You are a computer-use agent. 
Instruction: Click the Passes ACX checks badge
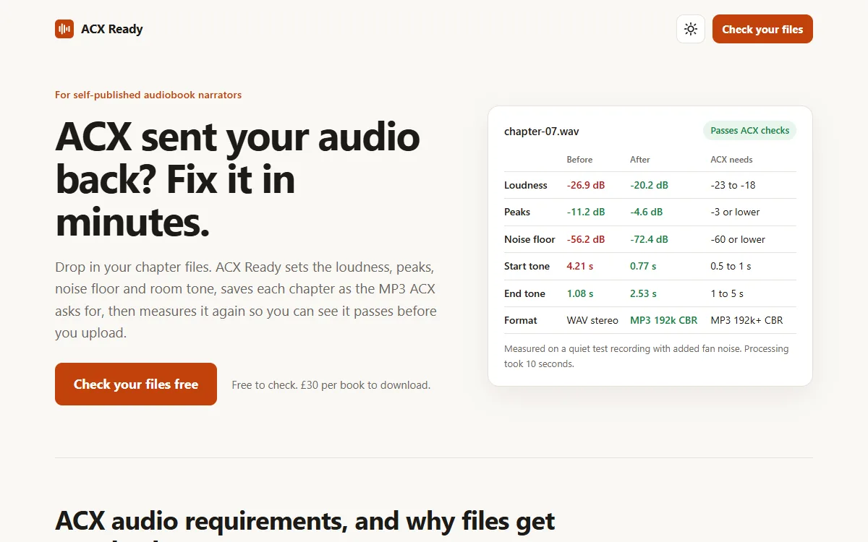(750, 131)
